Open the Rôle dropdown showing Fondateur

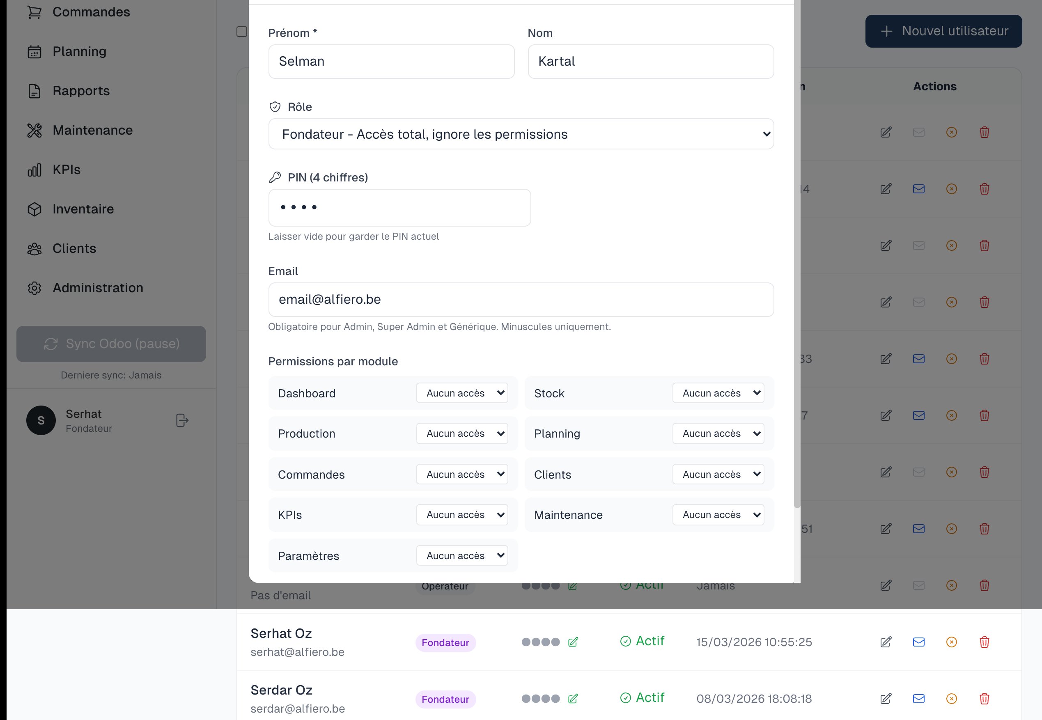pos(521,134)
